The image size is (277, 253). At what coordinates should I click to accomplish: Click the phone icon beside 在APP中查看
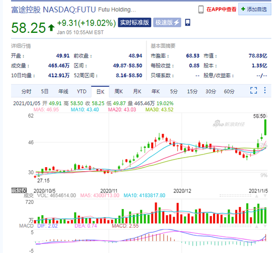pyautogui.click(x=201, y=10)
